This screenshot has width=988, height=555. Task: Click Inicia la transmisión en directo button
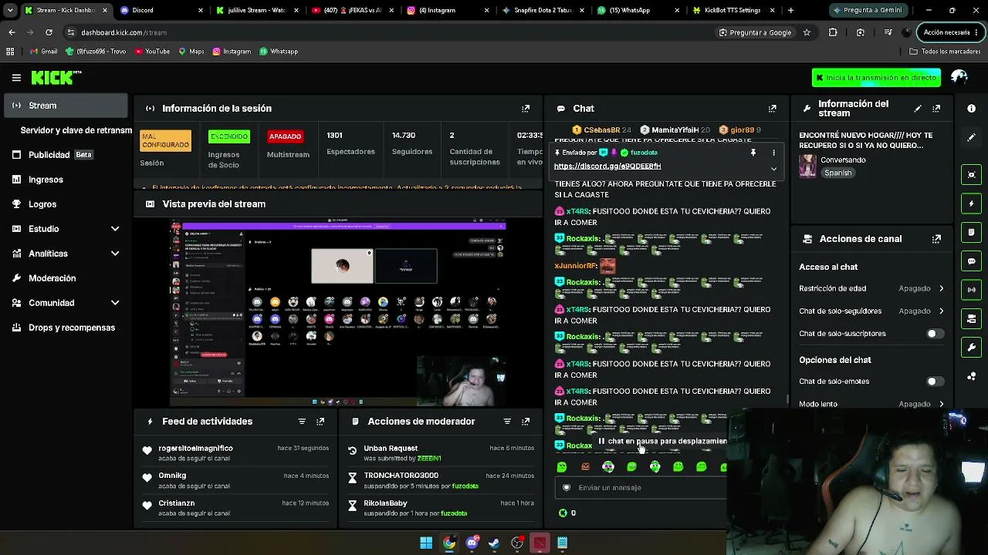[x=876, y=78]
